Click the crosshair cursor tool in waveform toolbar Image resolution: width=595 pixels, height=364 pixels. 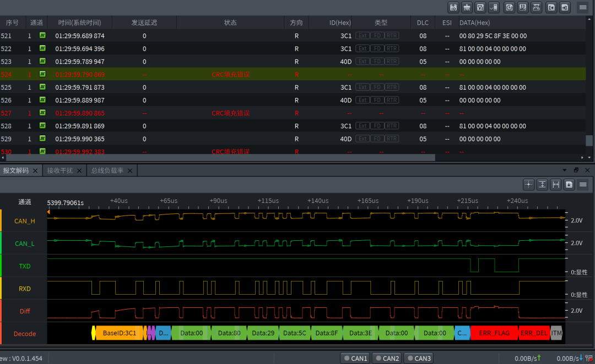pyautogui.click(x=528, y=184)
